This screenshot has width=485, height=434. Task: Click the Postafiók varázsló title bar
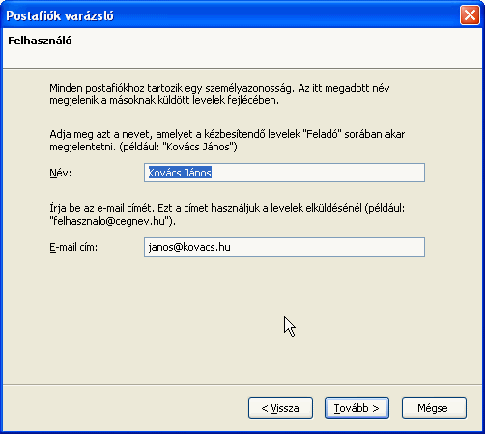coord(225,15)
